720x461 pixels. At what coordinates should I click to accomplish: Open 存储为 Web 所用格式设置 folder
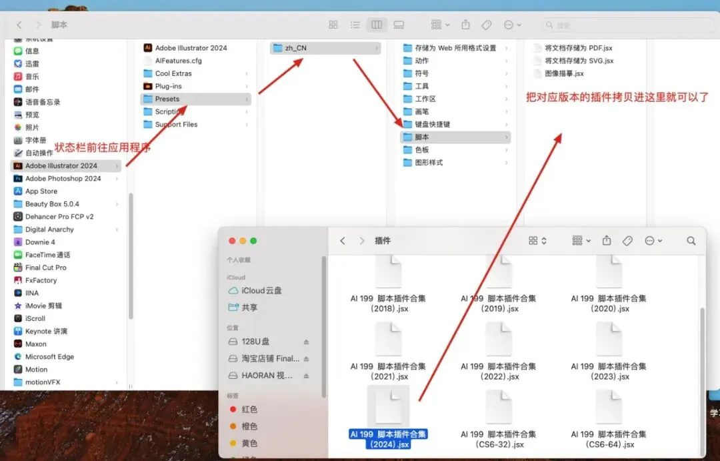click(455, 48)
